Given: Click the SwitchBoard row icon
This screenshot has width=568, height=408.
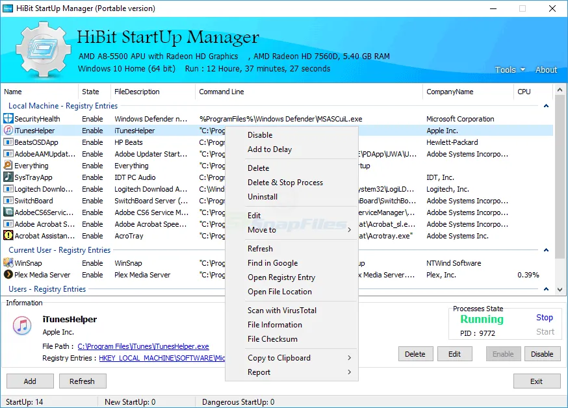Looking at the screenshot, I should (x=8, y=201).
